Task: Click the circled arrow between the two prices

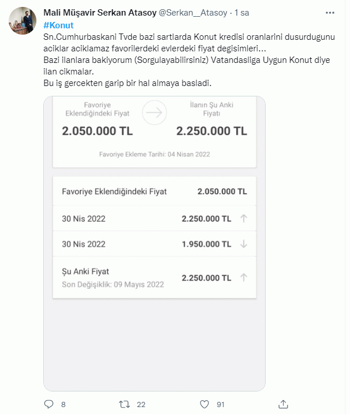Action: coord(154,113)
